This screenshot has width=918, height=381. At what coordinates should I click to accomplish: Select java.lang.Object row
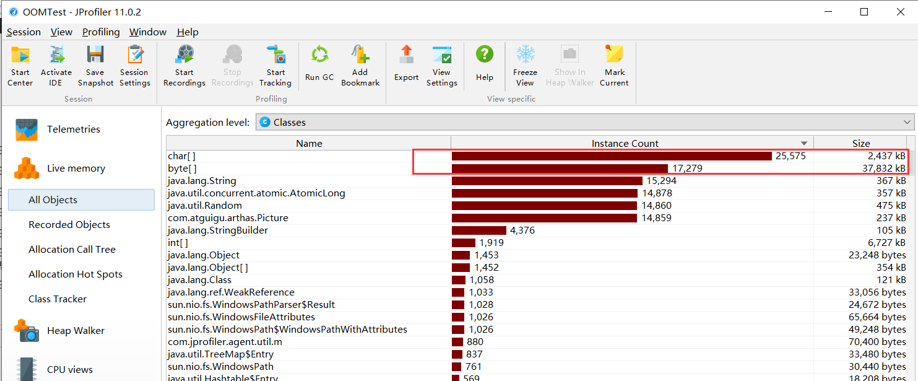pos(537,255)
